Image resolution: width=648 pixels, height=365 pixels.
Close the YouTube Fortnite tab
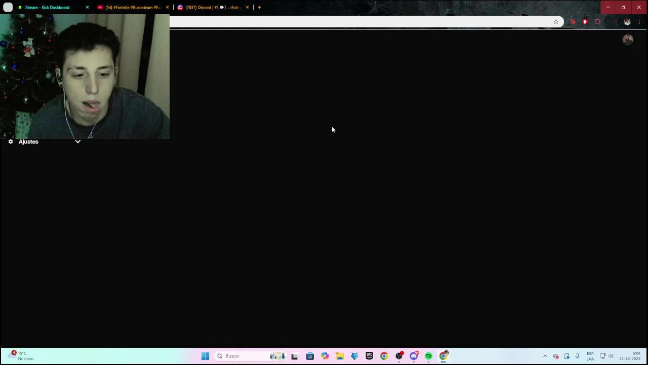click(167, 8)
